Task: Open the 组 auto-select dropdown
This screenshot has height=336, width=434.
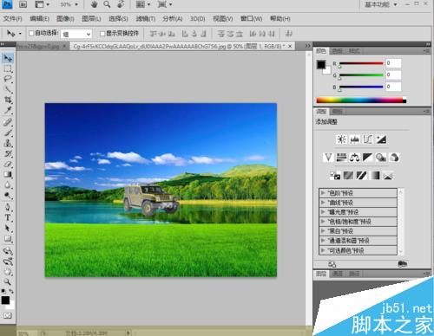Action: pyautogui.click(x=76, y=34)
